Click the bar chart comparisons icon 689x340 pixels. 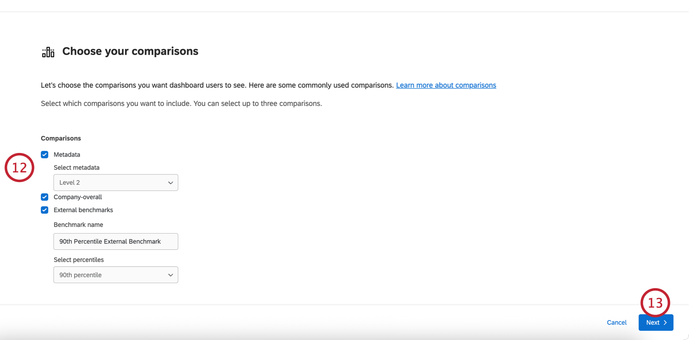[x=48, y=52]
